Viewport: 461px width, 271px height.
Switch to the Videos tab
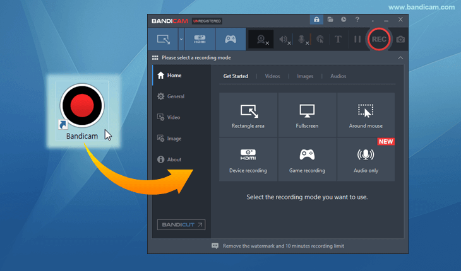coord(273,76)
